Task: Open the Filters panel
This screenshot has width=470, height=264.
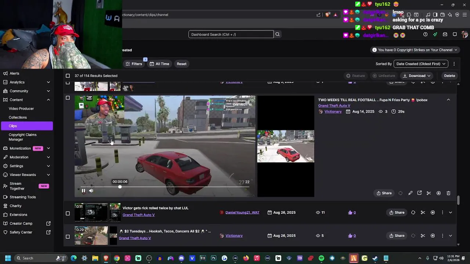Action: click(134, 64)
